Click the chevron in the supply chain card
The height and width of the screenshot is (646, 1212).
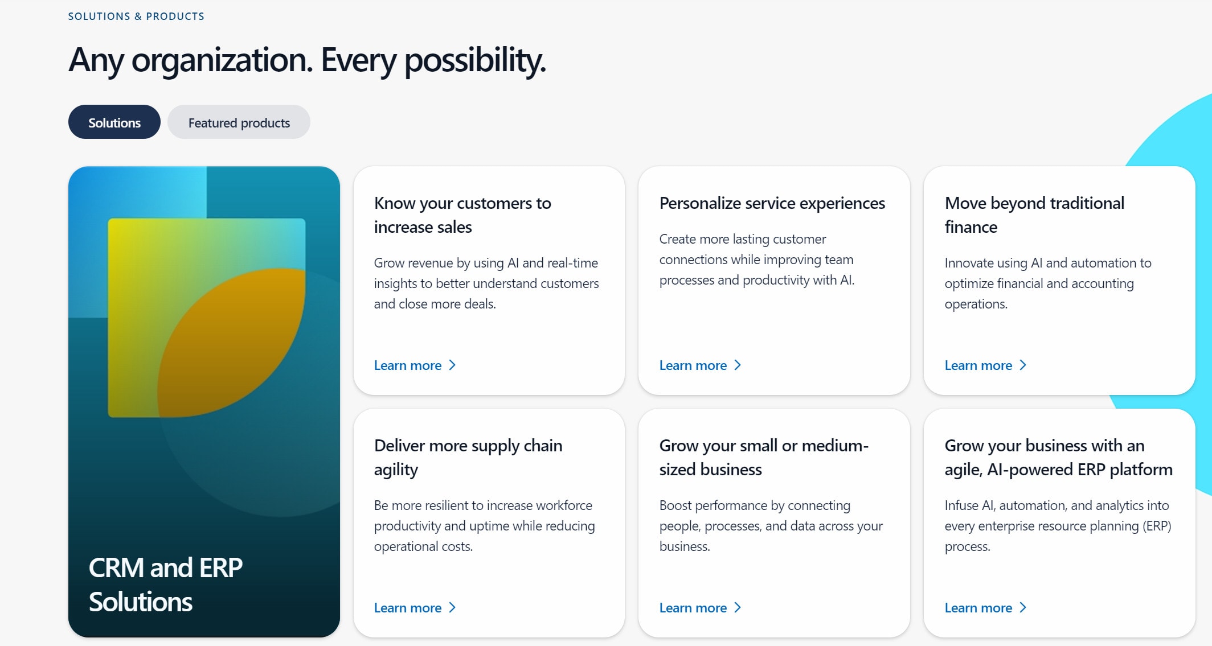pyautogui.click(x=452, y=608)
